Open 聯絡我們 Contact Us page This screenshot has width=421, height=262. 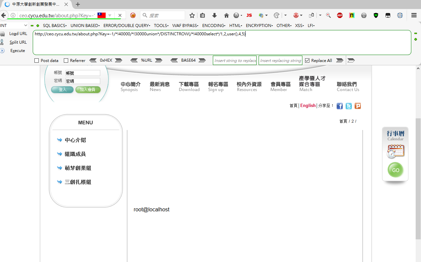pos(348,87)
